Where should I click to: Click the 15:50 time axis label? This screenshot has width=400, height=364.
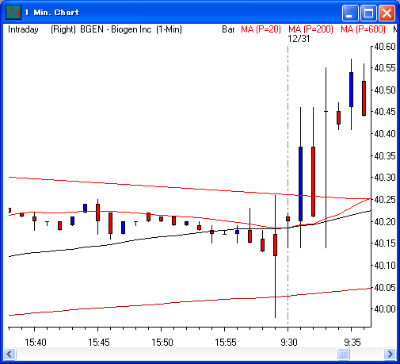pyautogui.click(x=162, y=343)
